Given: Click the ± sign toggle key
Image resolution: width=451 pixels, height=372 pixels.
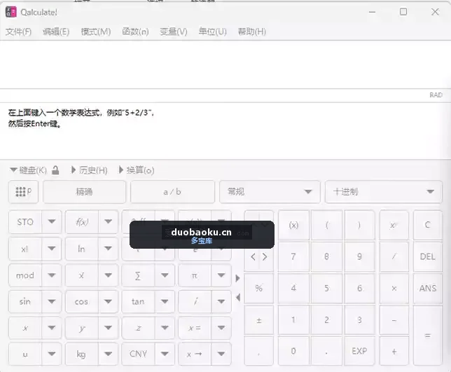Looking at the screenshot, I should pyautogui.click(x=259, y=320).
